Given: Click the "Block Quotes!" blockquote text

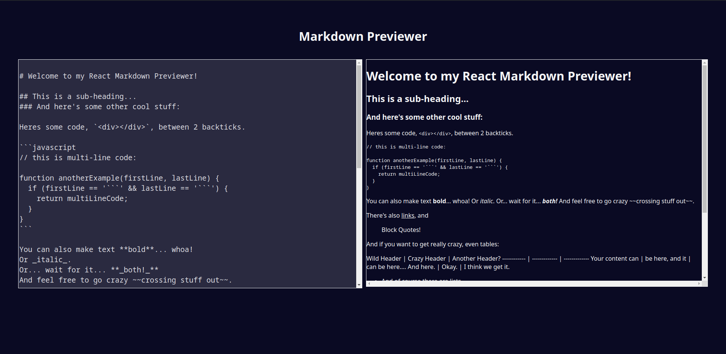Looking at the screenshot, I should tap(401, 229).
